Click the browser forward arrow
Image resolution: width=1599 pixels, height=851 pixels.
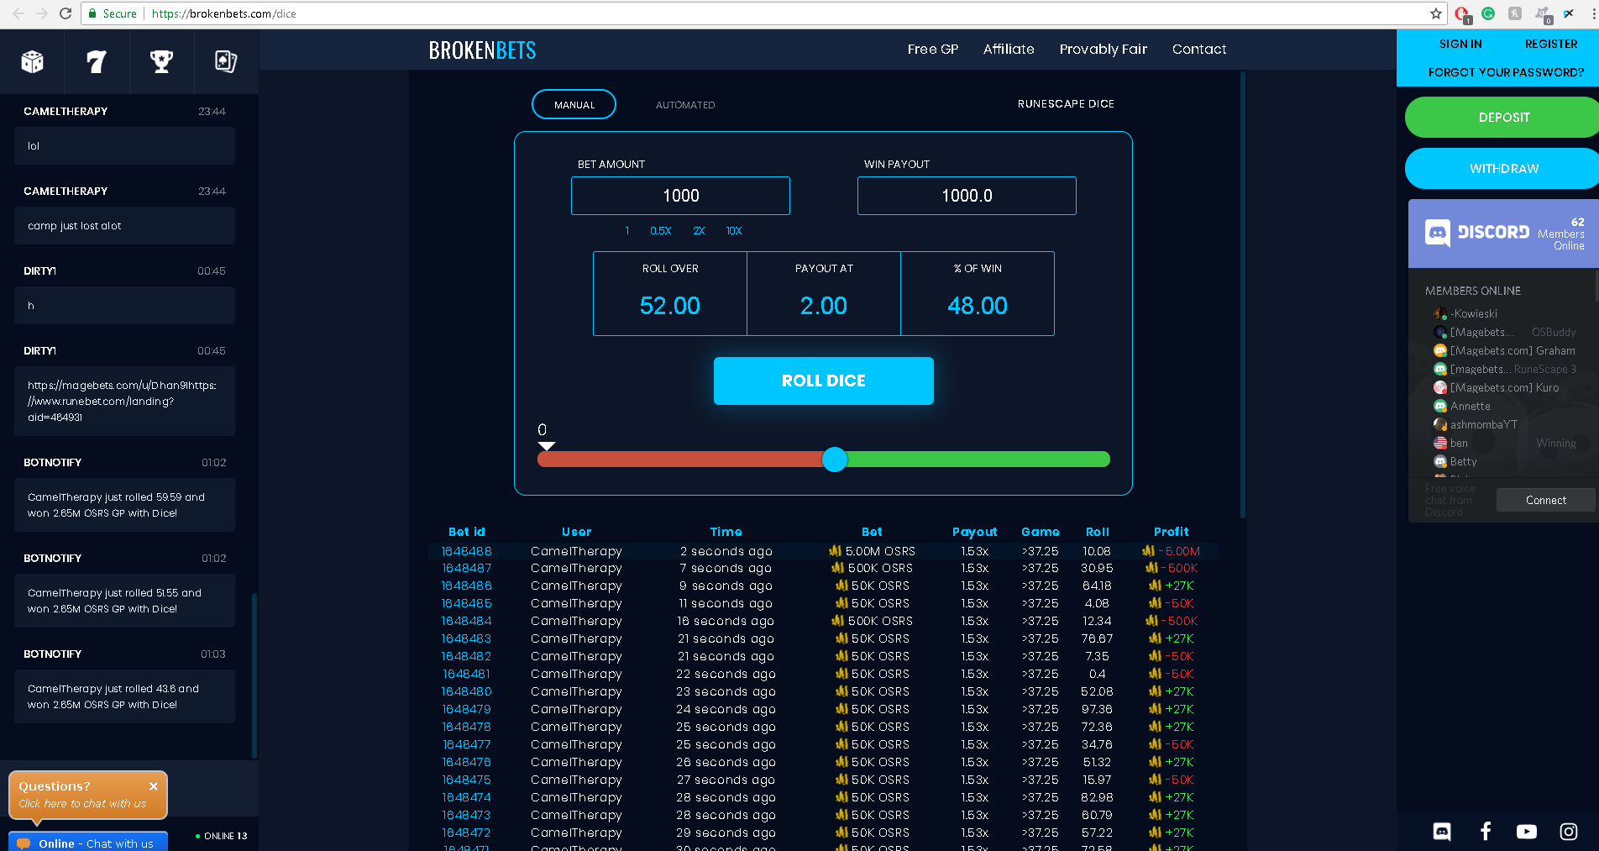42,13
